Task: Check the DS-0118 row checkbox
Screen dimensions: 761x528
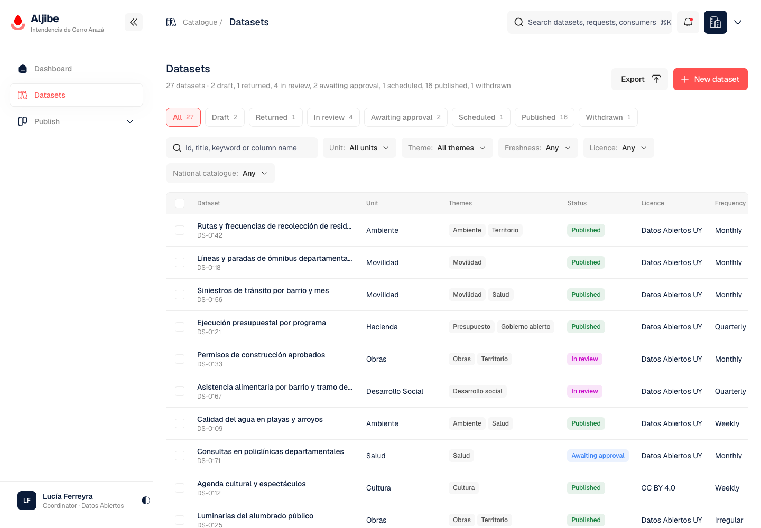Action: 180,262
